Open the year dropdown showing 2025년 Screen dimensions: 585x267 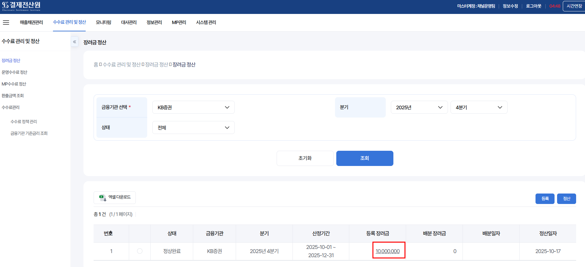tap(419, 107)
